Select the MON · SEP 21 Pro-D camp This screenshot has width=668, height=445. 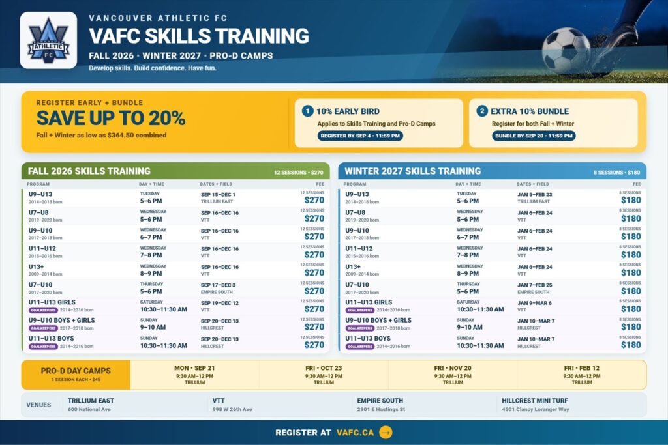194,375
